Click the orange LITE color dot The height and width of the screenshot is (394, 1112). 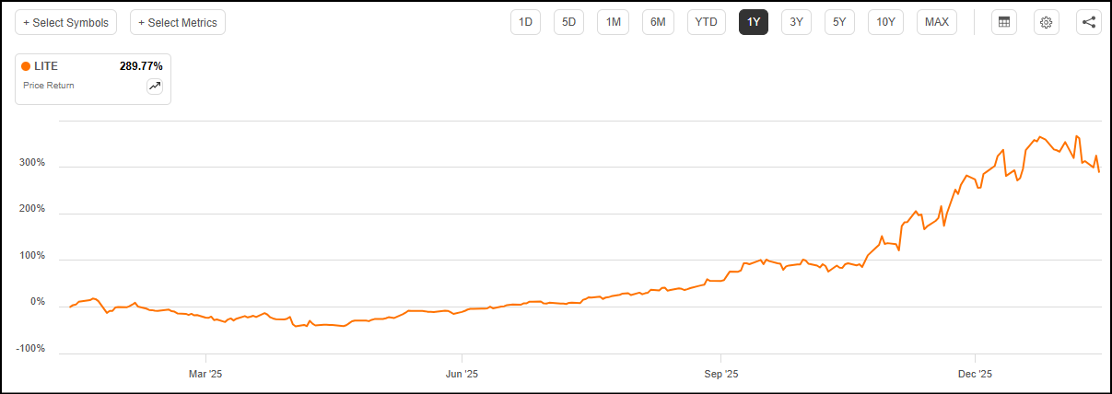pyautogui.click(x=26, y=66)
